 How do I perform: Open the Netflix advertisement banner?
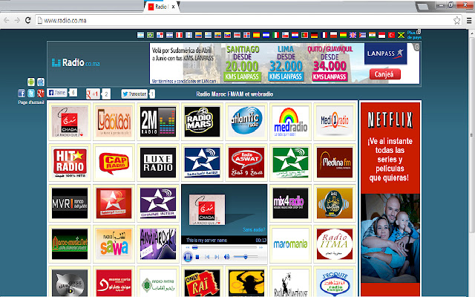(x=390, y=198)
